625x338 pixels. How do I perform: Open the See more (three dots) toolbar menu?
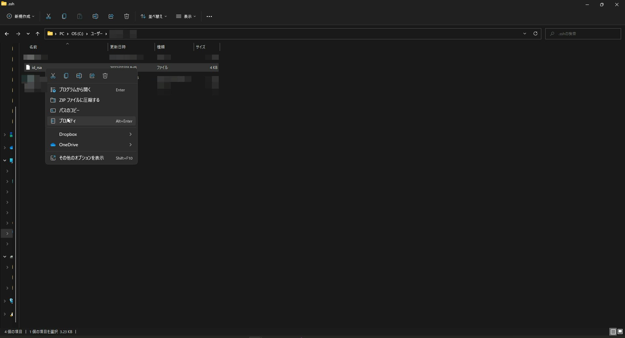[x=209, y=16]
